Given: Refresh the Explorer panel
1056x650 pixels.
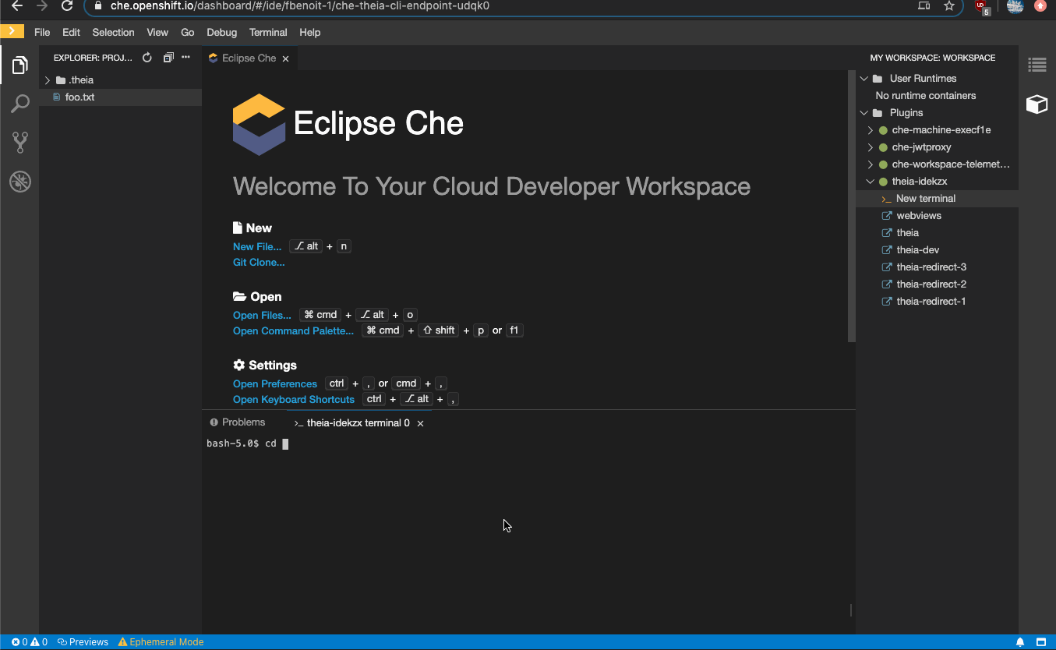Looking at the screenshot, I should (x=147, y=58).
